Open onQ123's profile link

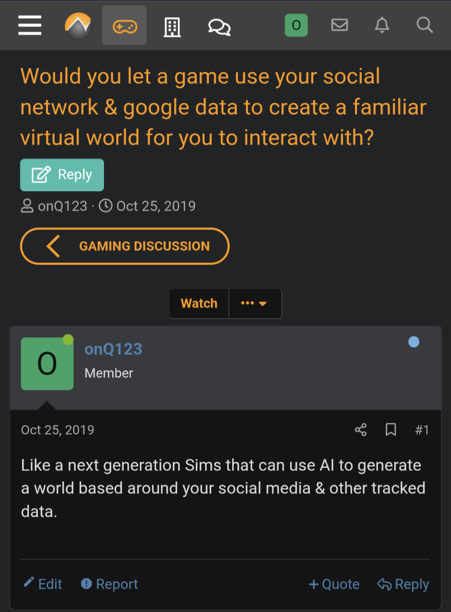pyautogui.click(x=113, y=349)
